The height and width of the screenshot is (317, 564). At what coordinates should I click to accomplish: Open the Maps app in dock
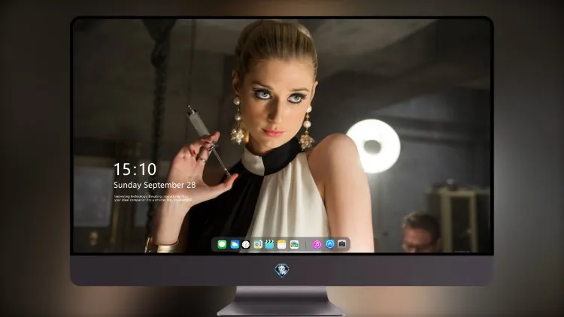pos(258,244)
